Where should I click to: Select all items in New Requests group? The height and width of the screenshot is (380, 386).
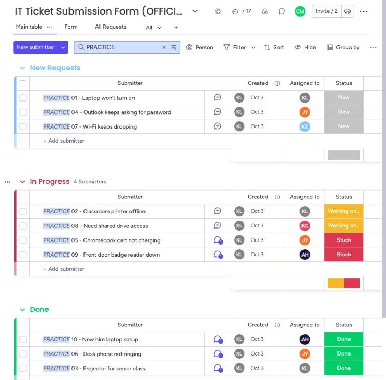(x=23, y=83)
